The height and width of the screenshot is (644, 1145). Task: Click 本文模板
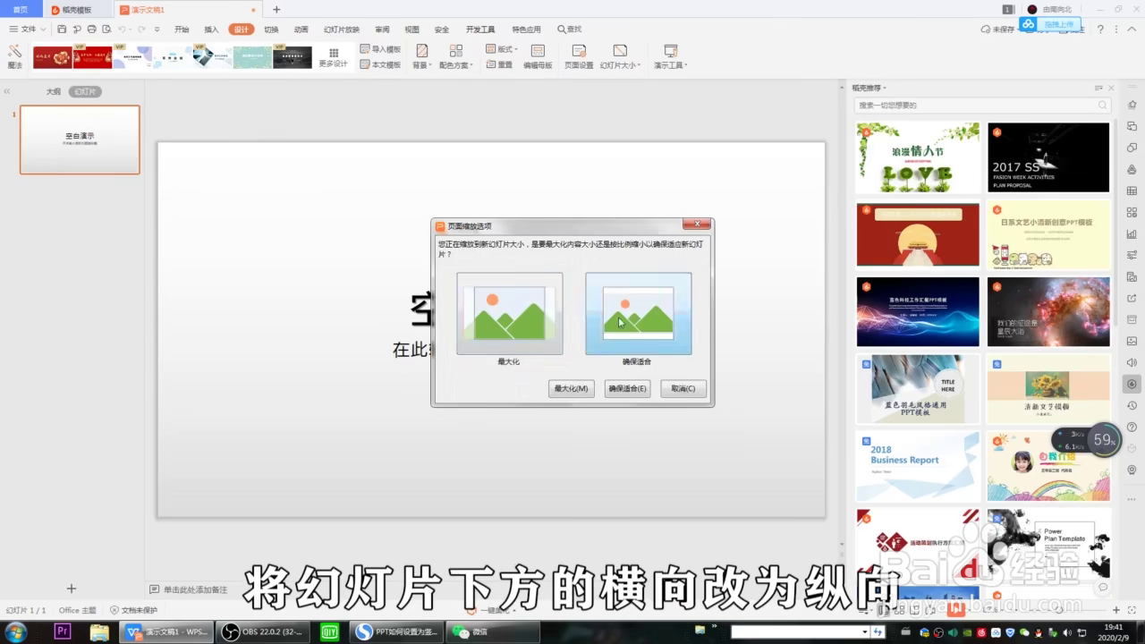pos(380,64)
